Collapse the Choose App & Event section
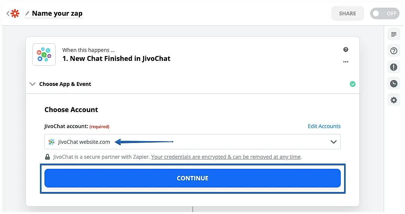405x214 pixels. tap(33, 84)
